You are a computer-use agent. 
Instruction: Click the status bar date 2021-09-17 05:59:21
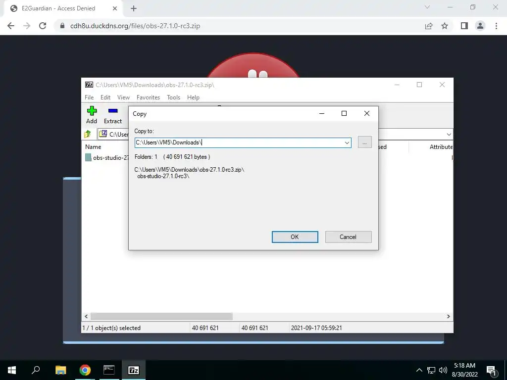pos(316,328)
